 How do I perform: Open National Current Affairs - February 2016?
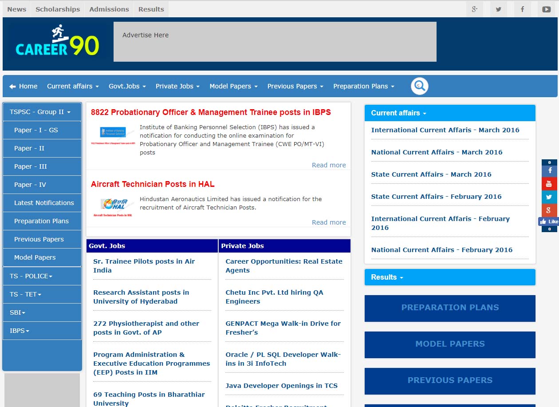tap(442, 250)
